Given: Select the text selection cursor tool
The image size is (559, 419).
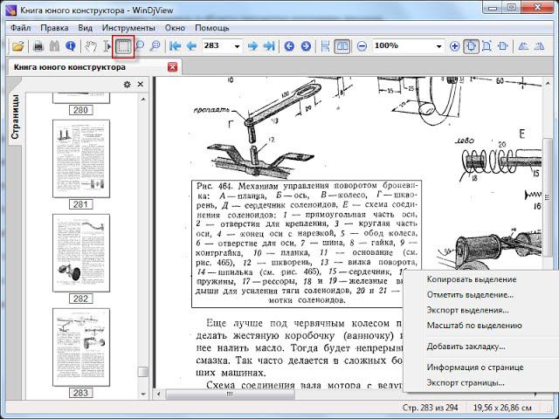Looking at the screenshot, I should tap(107, 46).
